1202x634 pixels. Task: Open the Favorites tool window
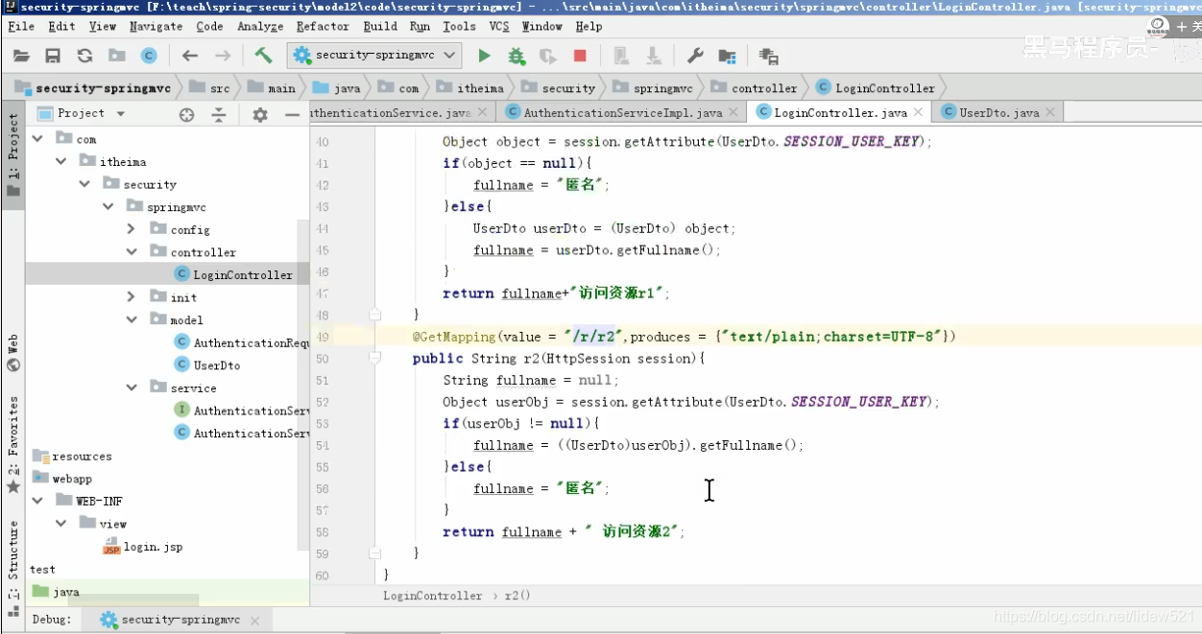(12, 444)
